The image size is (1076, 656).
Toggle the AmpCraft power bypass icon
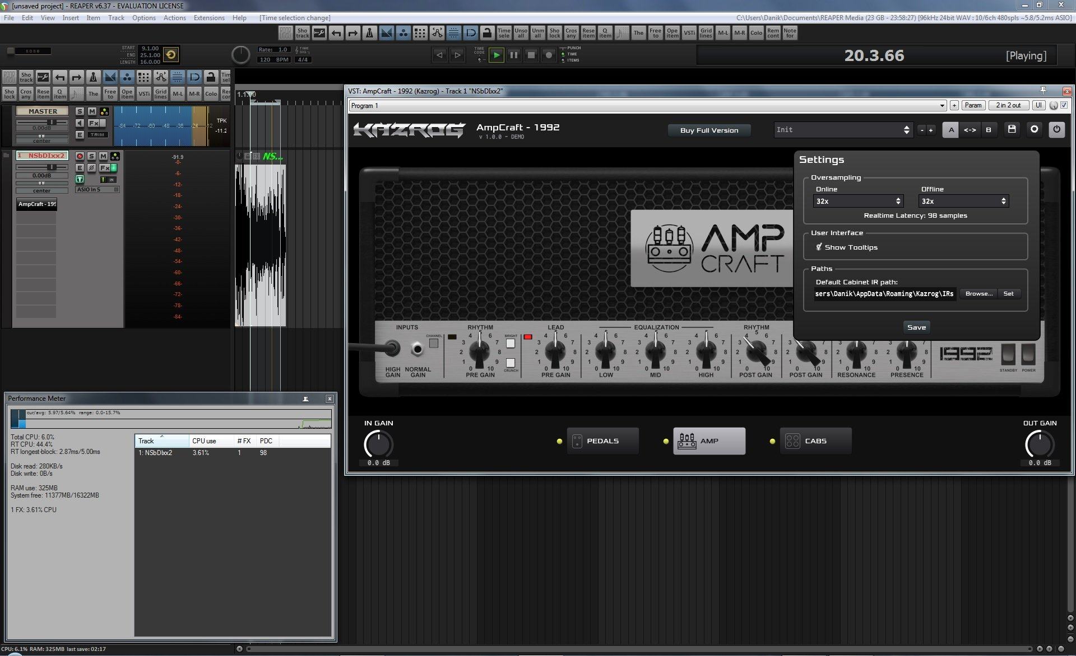(1056, 129)
